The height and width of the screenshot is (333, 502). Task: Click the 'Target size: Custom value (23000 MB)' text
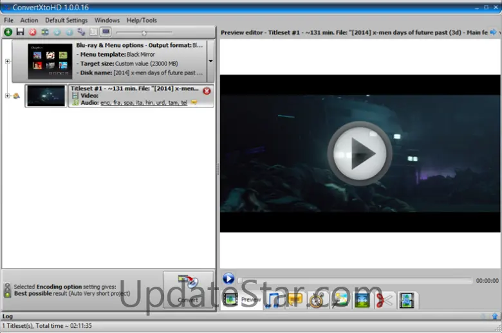(x=127, y=64)
